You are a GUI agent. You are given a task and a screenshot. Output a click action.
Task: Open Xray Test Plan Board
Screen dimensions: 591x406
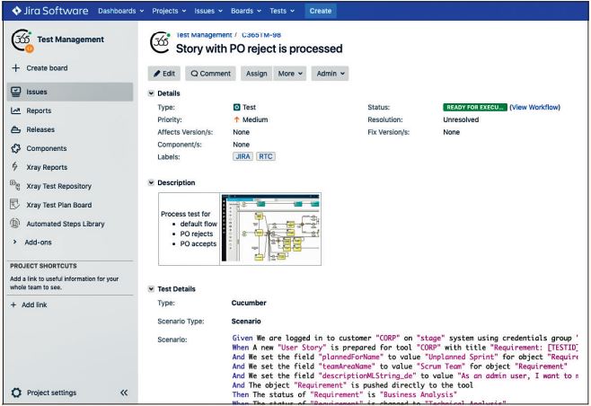[59, 205]
